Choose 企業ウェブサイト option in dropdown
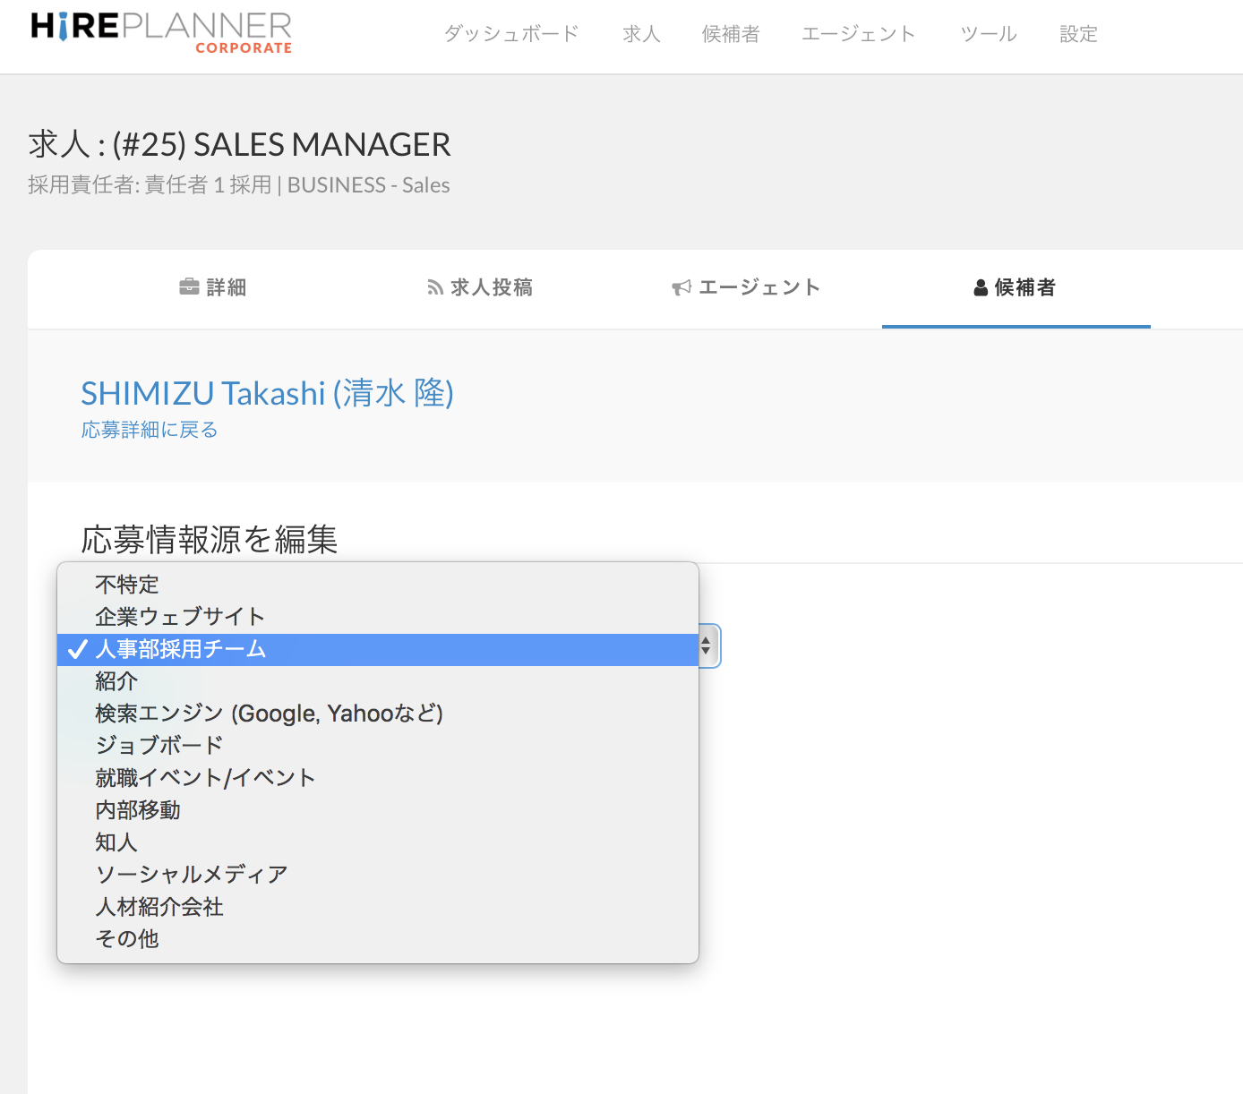This screenshot has height=1094, width=1243. click(x=180, y=617)
